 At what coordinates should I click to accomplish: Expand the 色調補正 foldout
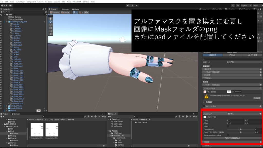[x=204, y=102]
